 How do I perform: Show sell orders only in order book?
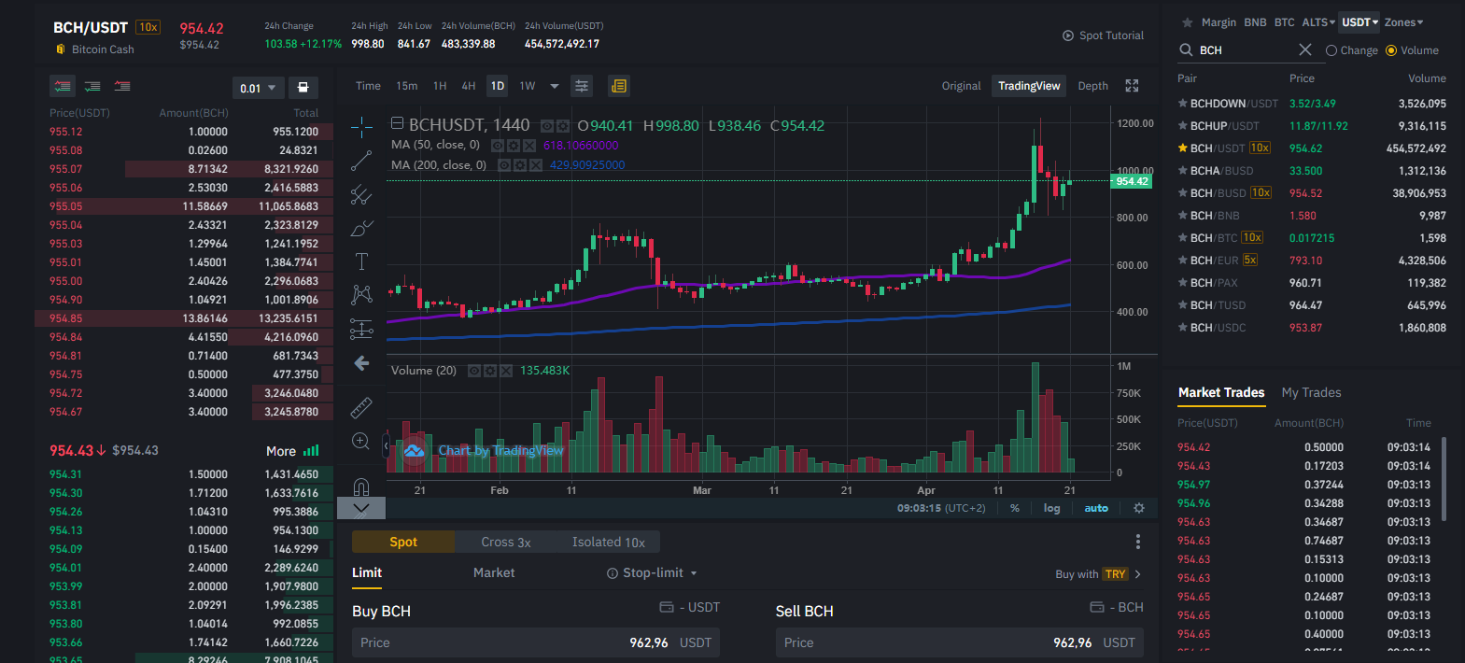[x=122, y=86]
